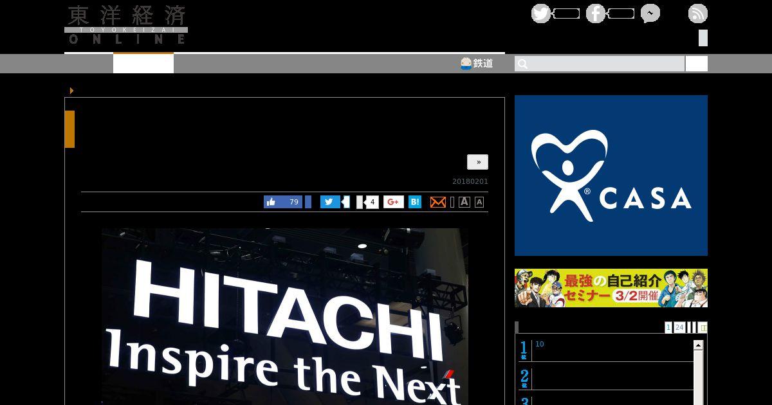Open the RSS feed icon
The width and height of the screenshot is (772, 405).
click(x=698, y=14)
